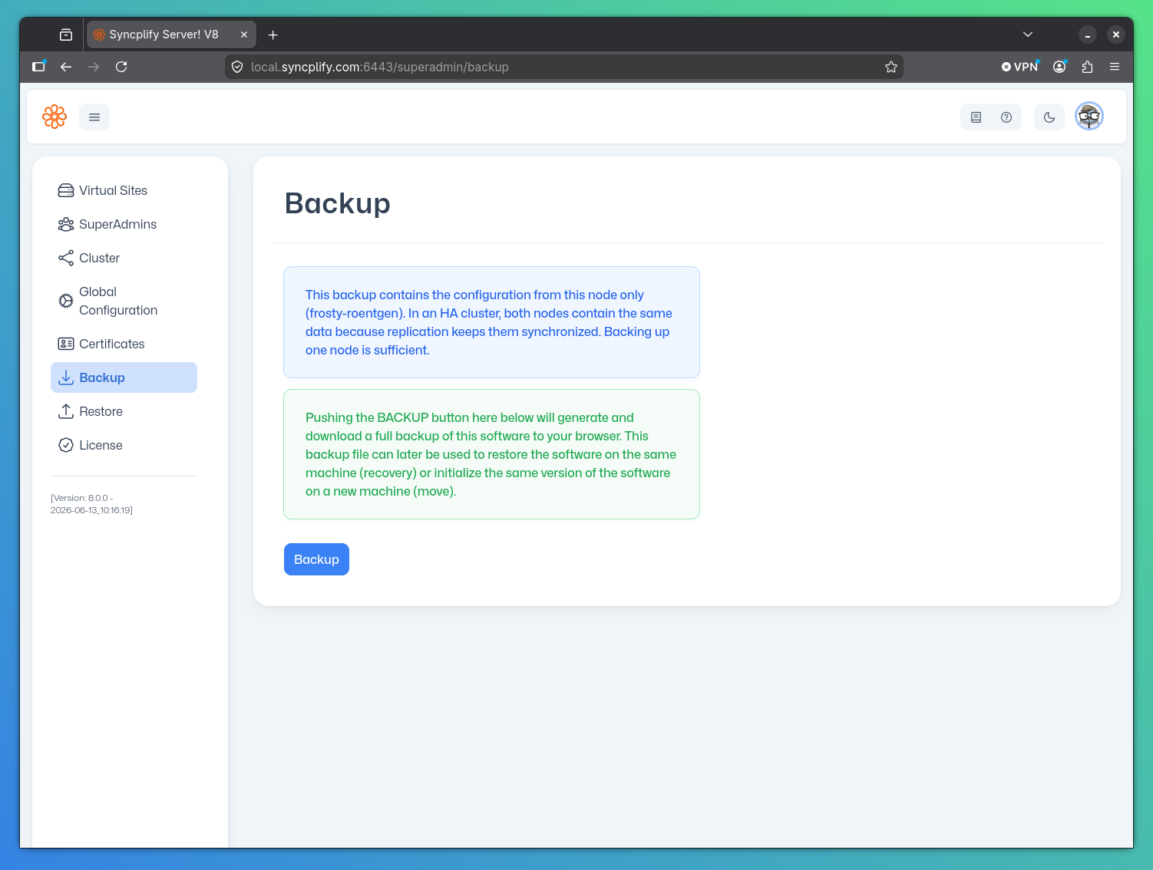Click the Syncplify orange flower logo

(55, 117)
